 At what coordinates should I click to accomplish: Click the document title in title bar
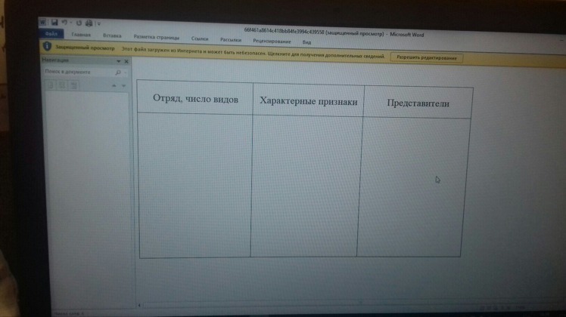(334, 33)
